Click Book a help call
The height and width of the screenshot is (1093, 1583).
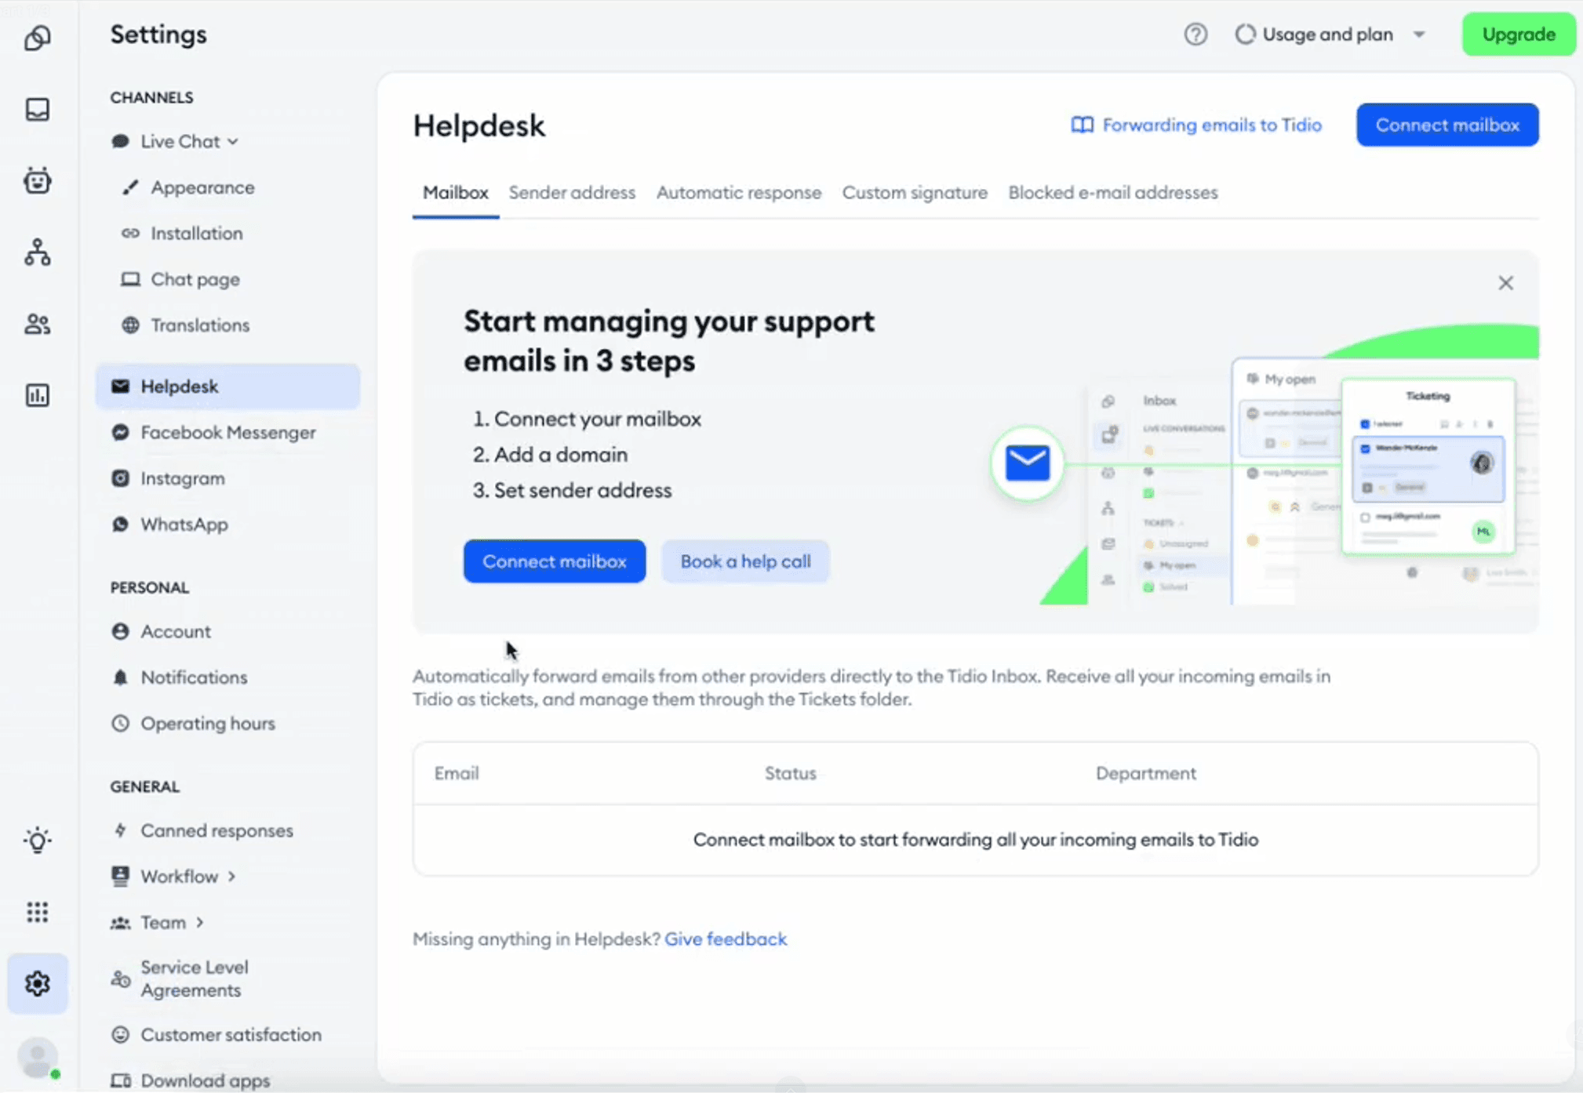745,561
